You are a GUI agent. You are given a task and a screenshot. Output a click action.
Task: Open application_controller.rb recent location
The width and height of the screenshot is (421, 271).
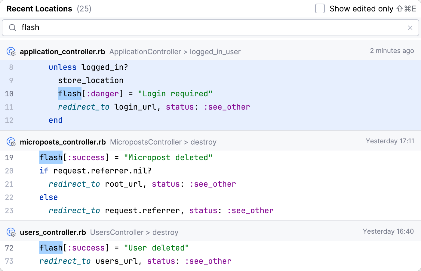[63, 52]
